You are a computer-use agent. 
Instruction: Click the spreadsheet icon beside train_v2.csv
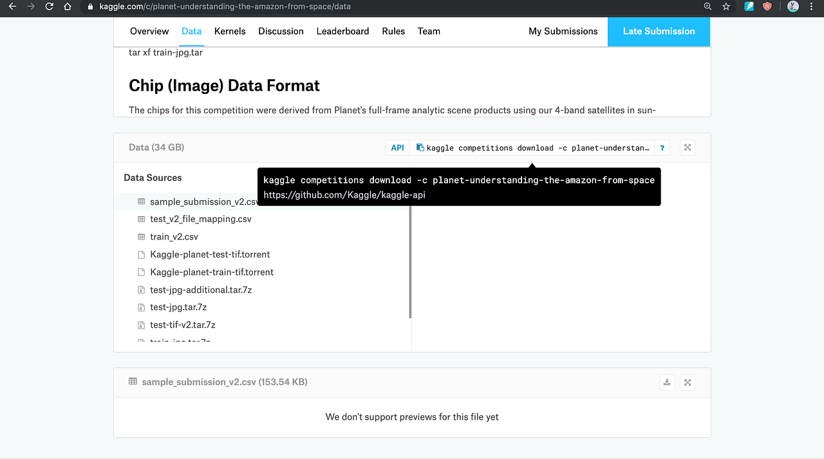coord(140,236)
